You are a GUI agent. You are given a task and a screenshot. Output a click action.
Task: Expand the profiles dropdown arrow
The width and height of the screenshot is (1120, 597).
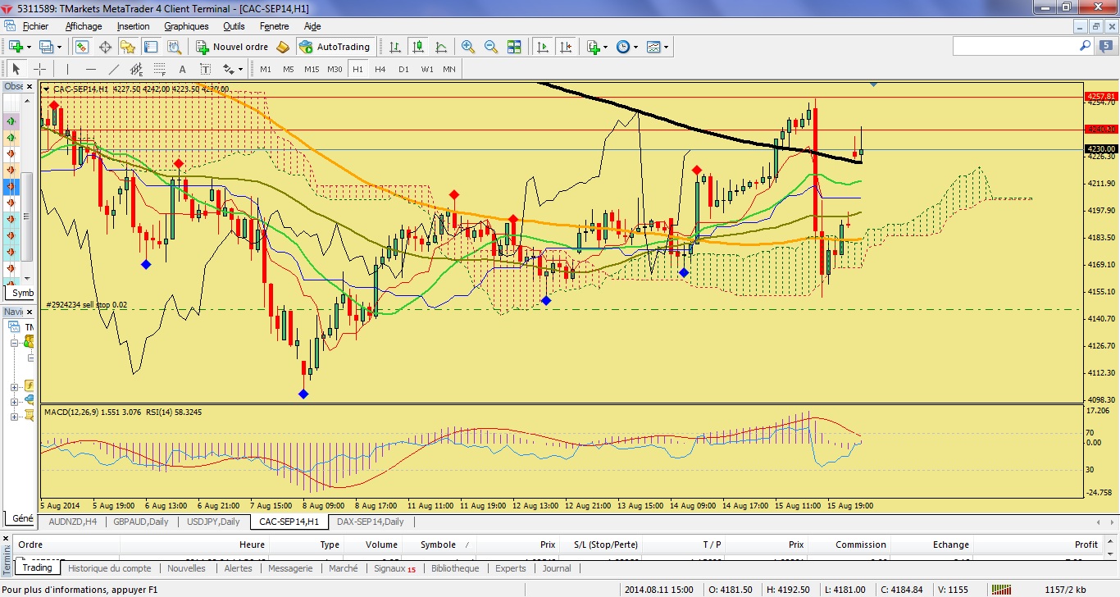(60, 47)
